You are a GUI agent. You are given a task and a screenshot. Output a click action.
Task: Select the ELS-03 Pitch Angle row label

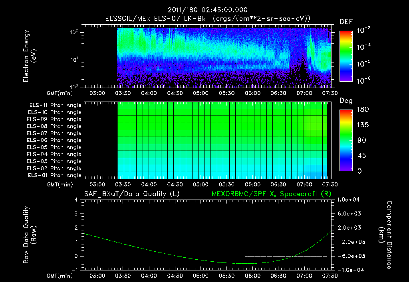click(54, 161)
